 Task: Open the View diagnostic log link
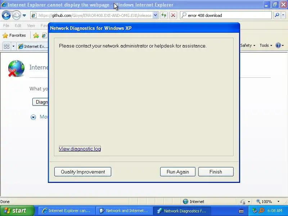(x=80, y=149)
